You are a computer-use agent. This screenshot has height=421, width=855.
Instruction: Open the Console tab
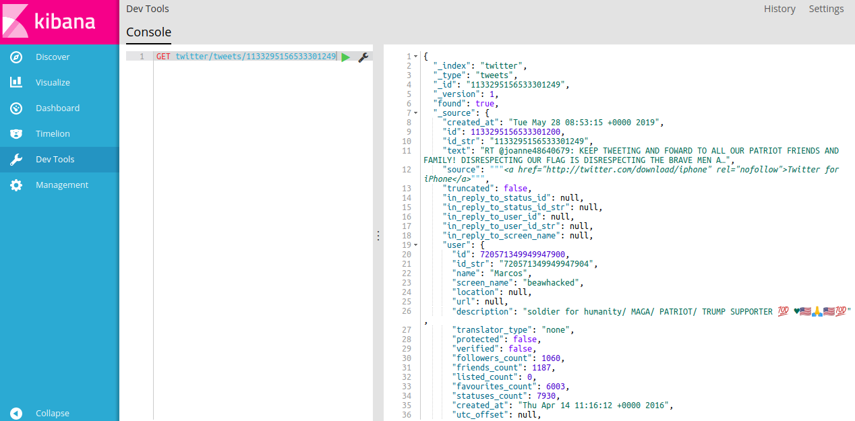(x=148, y=32)
